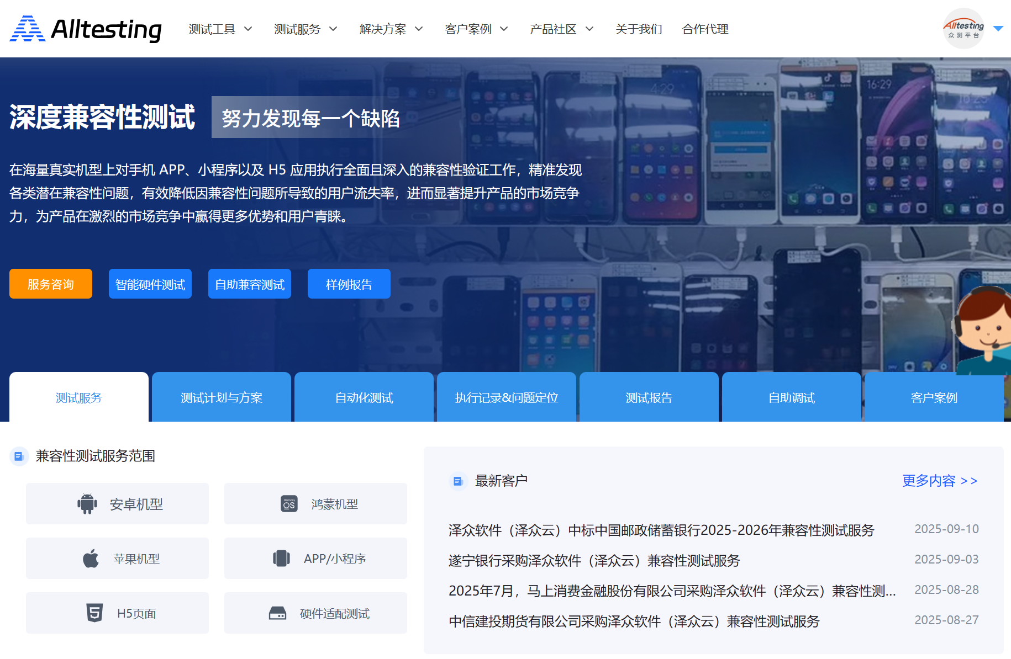Click the 硬件适配测试 hardware icon
This screenshot has height=659, width=1011.
[x=277, y=613]
